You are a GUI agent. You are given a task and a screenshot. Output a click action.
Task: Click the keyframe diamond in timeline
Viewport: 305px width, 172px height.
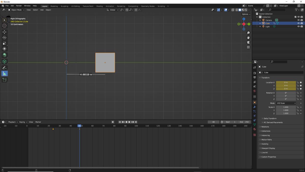[53, 129]
